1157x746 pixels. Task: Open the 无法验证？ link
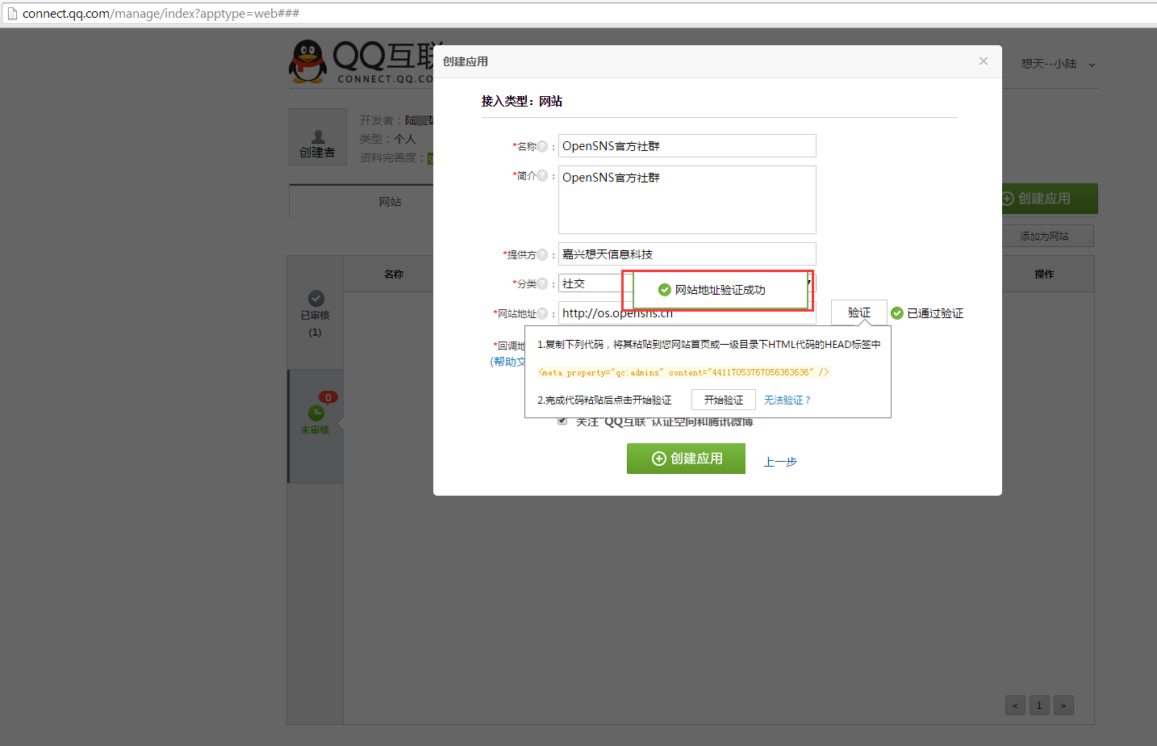pos(787,400)
